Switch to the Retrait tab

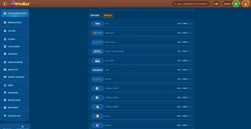pyautogui.click(x=108, y=15)
